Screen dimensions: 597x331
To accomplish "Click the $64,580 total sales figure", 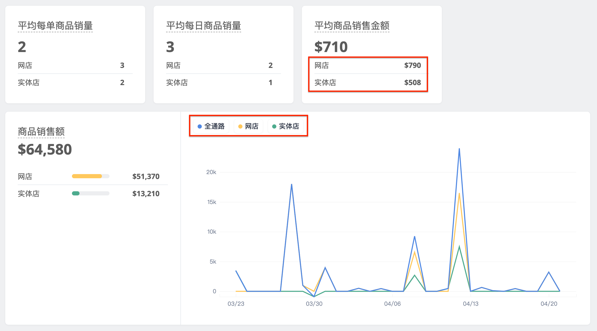I will click(x=45, y=149).
